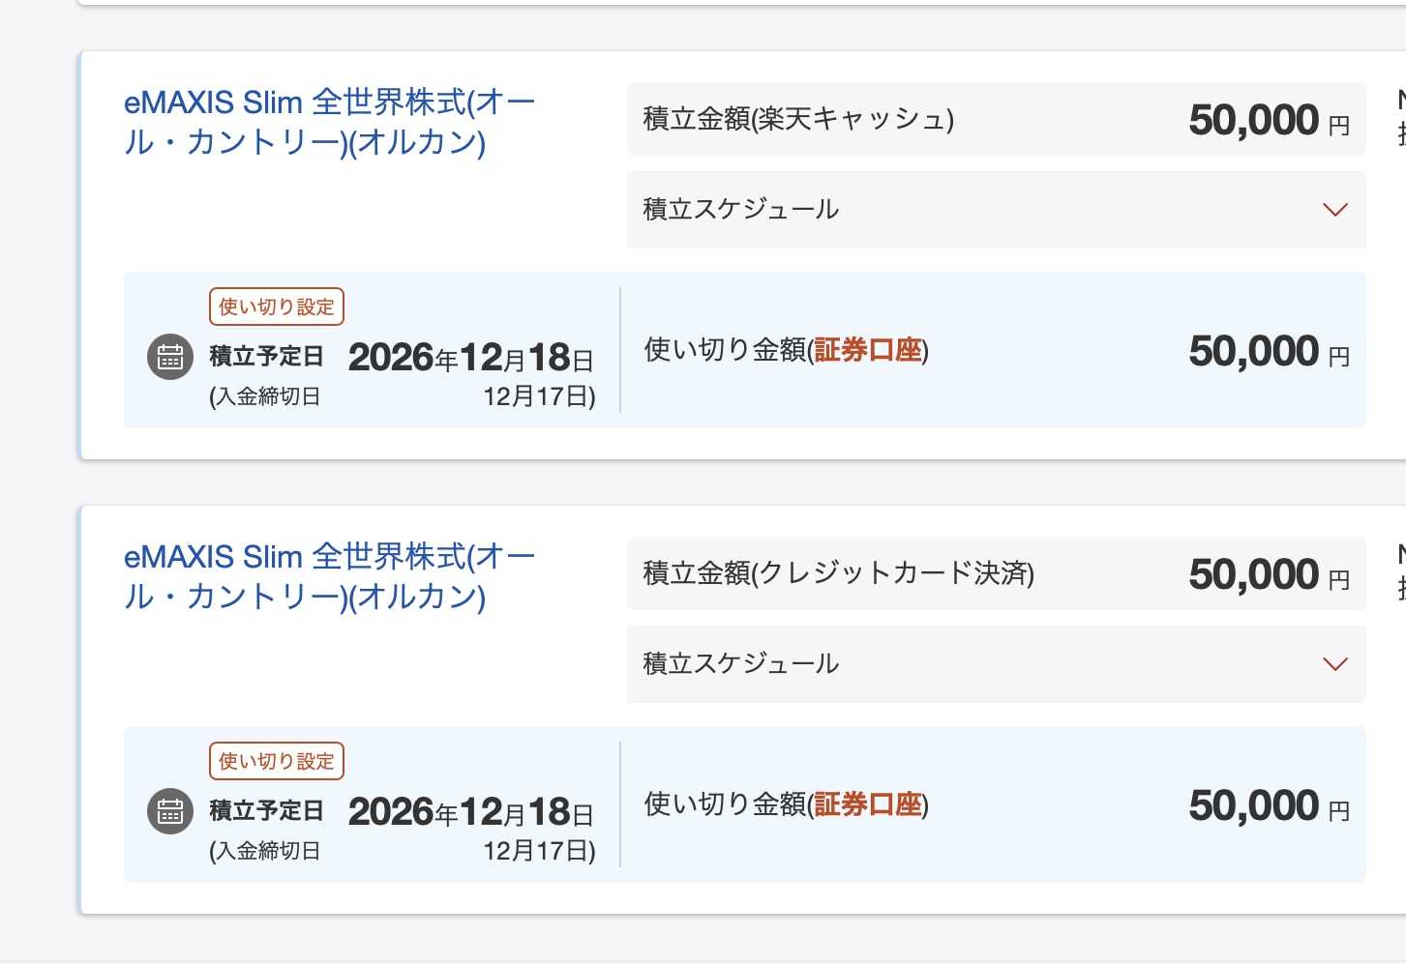Image resolution: width=1406 pixels, height=964 pixels.
Task: Click the 2026年12月18日 date in the 楽天キャッシュ card
Action: pos(470,358)
